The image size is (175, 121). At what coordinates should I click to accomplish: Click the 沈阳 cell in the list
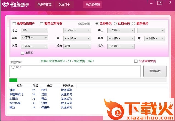44,94
